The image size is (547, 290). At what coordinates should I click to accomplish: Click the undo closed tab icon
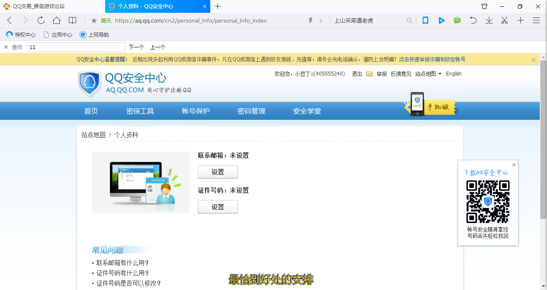pyautogui.click(x=473, y=20)
